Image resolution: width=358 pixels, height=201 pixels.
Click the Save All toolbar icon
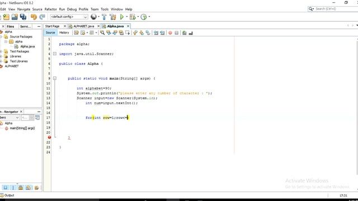(x=23, y=17)
